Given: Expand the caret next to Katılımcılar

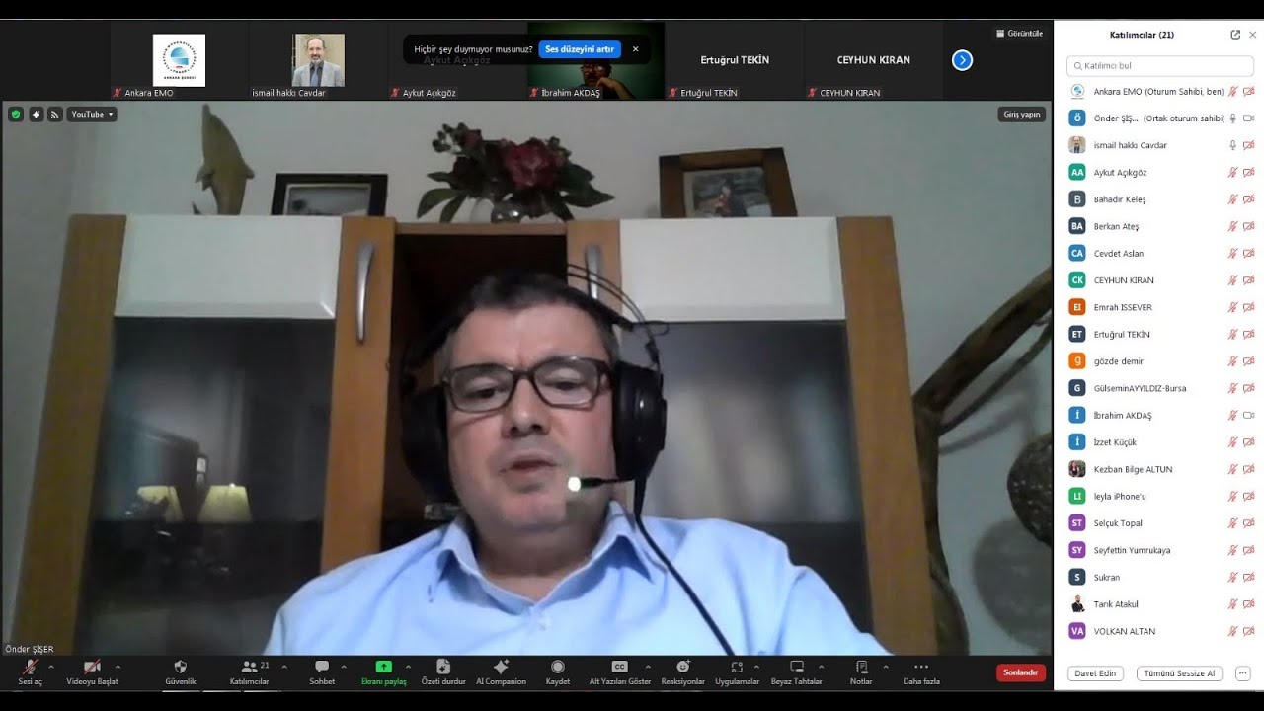Looking at the screenshot, I should [284, 667].
